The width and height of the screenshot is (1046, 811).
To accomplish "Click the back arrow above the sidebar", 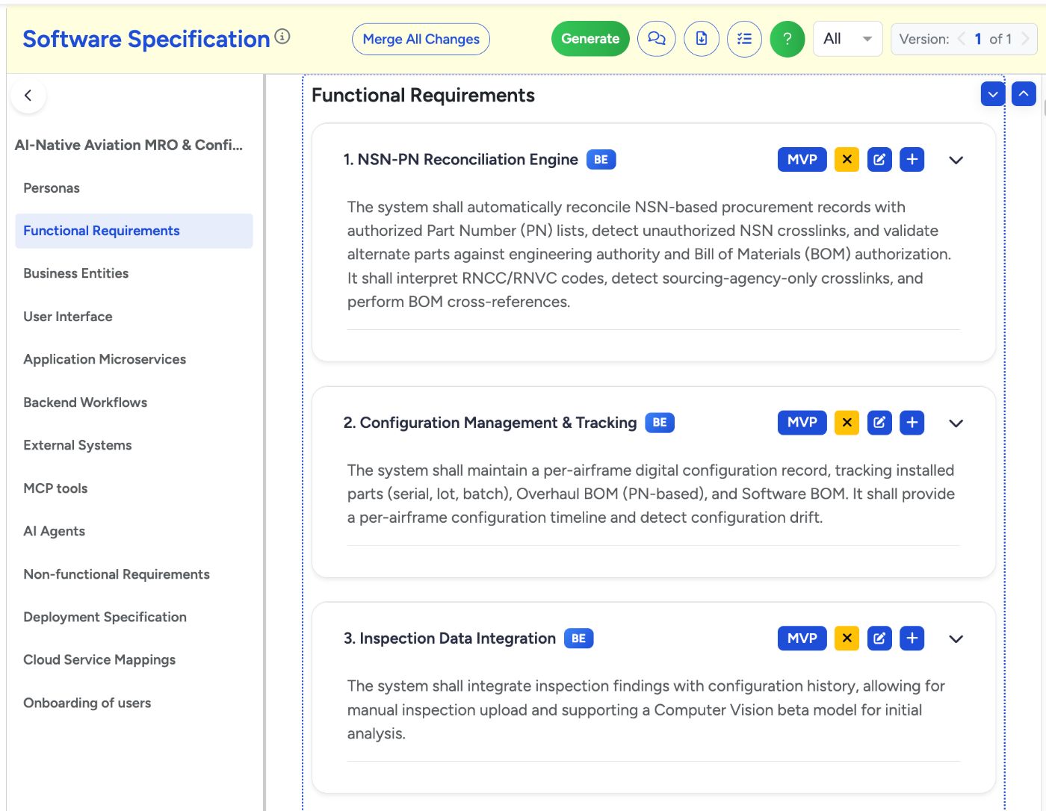I will pos(28,96).
